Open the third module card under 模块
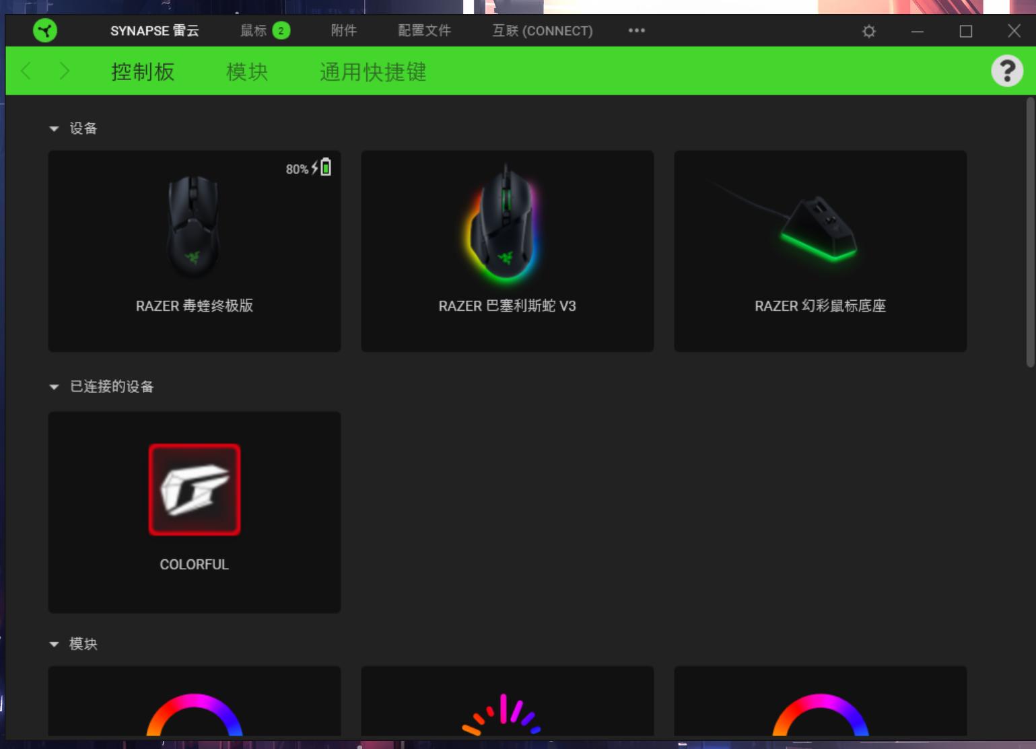Viewport: 1036px width, 749px height. (x=821, y=701)
